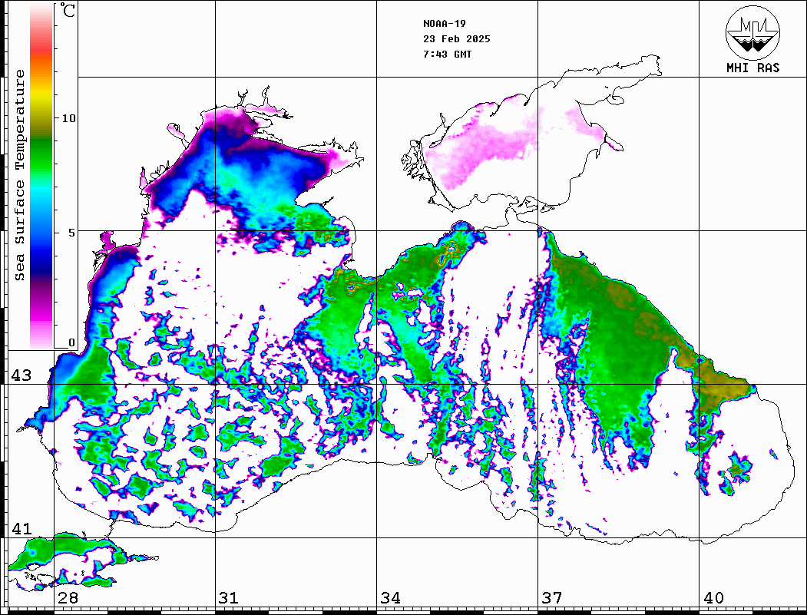Click the longitude label "28"
This screenshot has width=807, height=615.
(x=68, y=597)
